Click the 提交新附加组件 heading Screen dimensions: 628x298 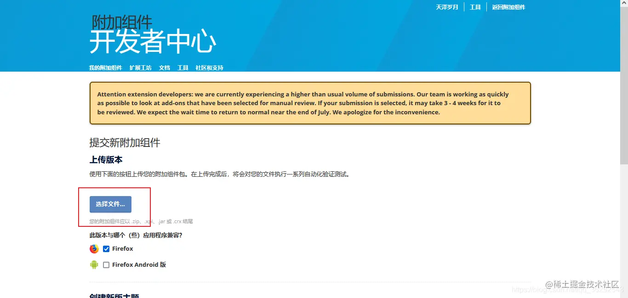coord(125,143)
